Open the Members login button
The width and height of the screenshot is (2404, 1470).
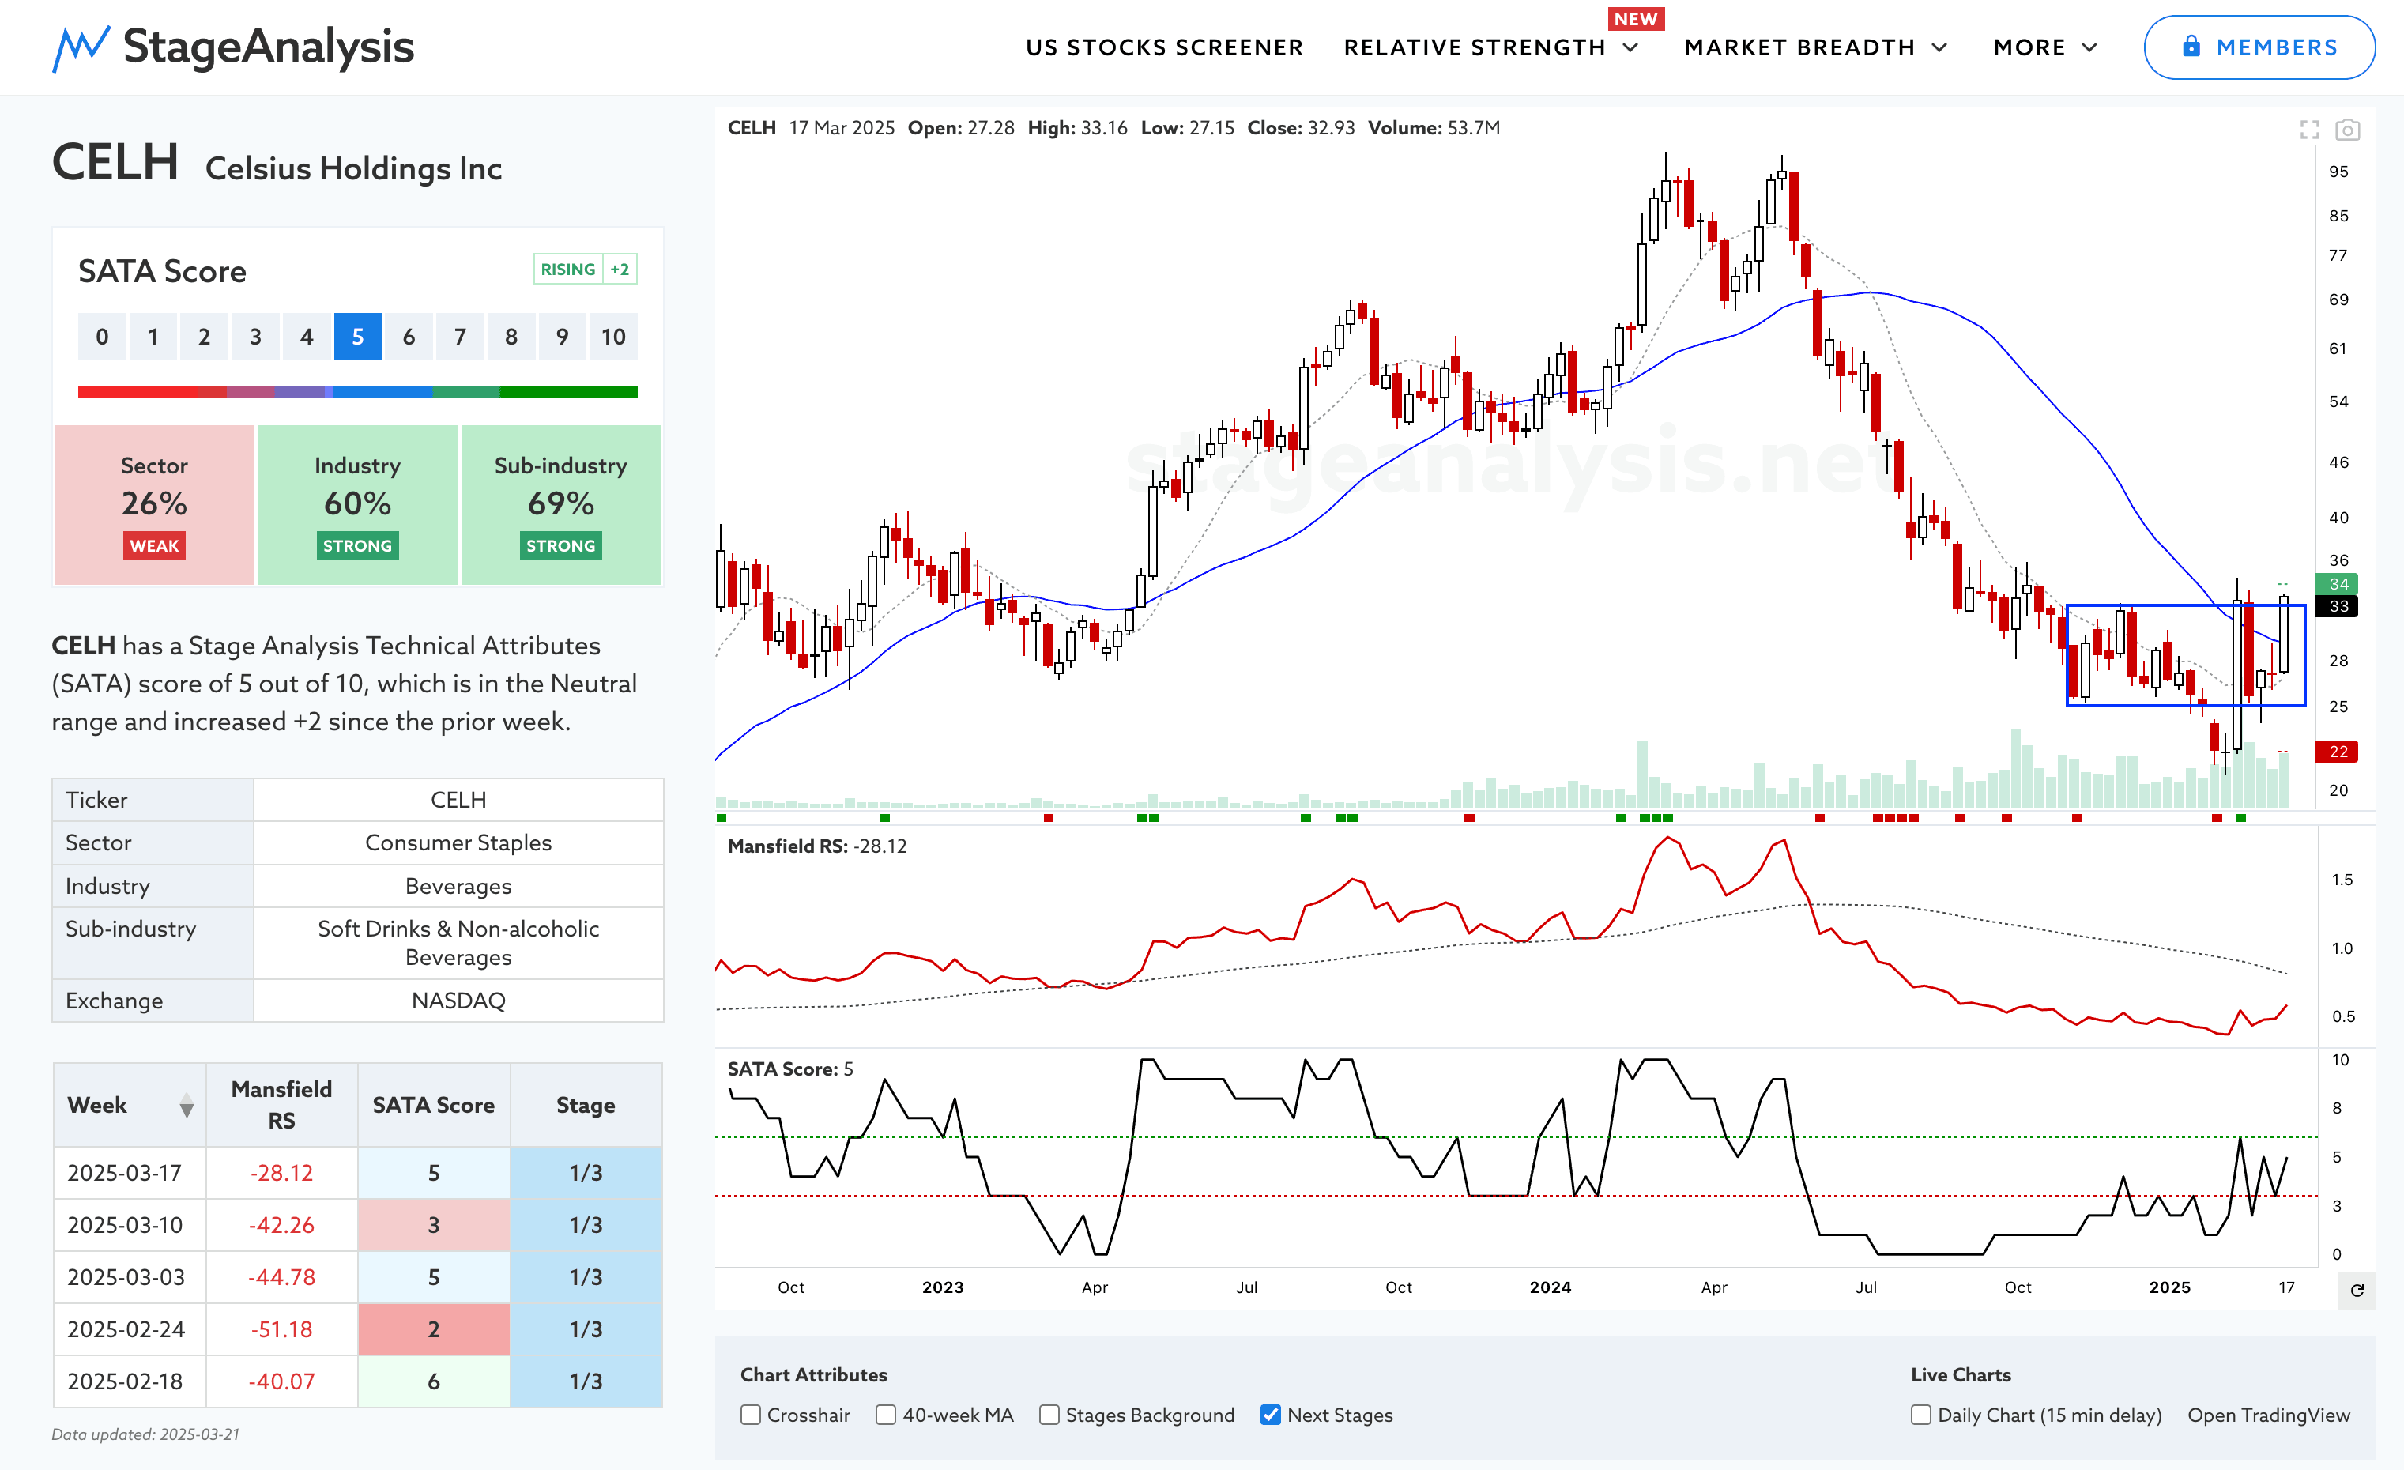(2259, 47)
